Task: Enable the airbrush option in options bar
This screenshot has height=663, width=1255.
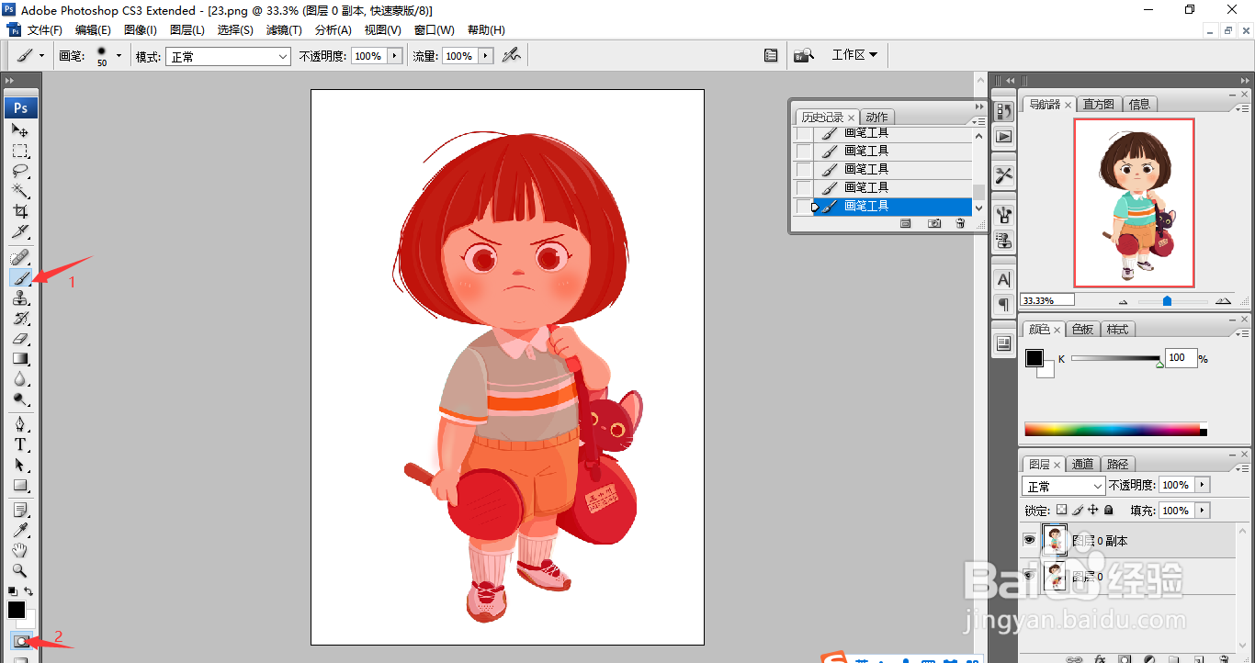Action: pos(512,55)
